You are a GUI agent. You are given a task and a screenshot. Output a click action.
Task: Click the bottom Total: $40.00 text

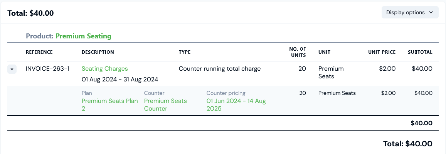(407, 144)
